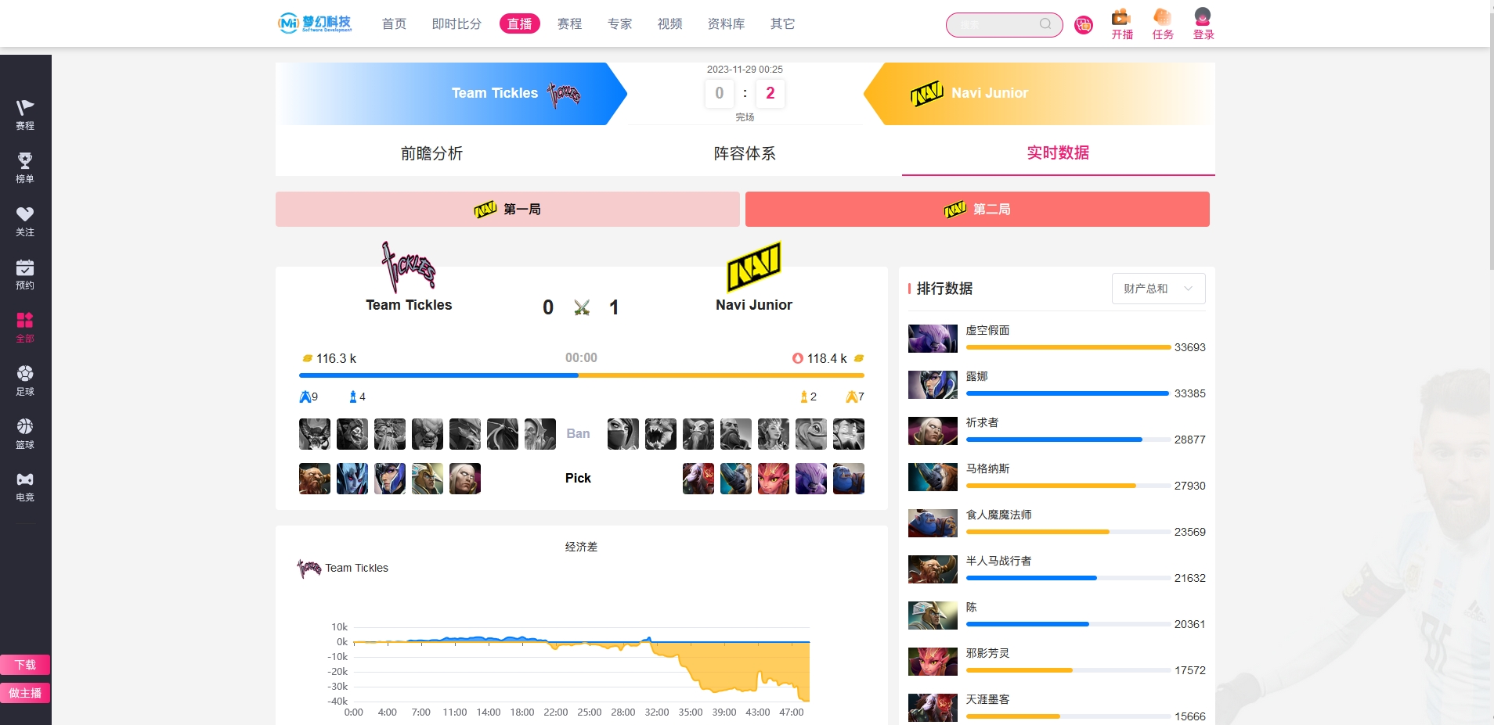This screenshot has width=1494, height=725.
Task: Select 第二局 game tab
Action: point(977,210)
